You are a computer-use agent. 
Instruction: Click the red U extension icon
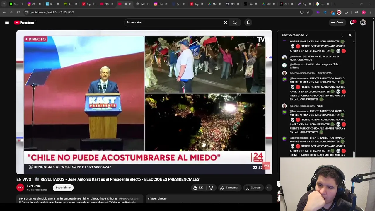click(339, 12)
